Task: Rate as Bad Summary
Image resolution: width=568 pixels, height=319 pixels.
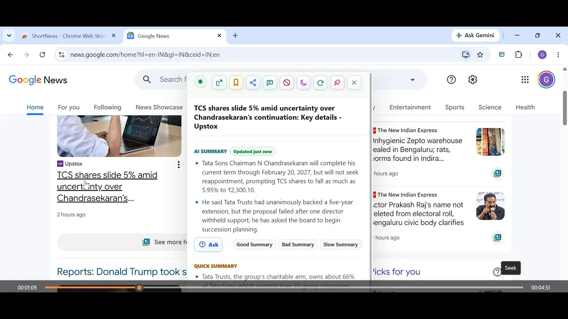Action: click(x=298, y=245)
